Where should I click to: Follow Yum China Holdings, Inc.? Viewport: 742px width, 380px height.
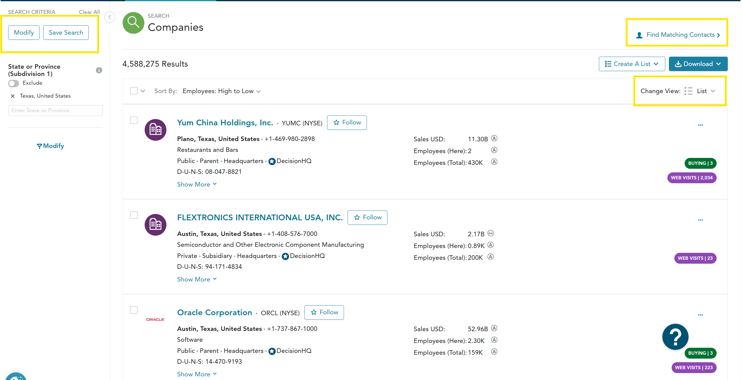tap(347, 123)
